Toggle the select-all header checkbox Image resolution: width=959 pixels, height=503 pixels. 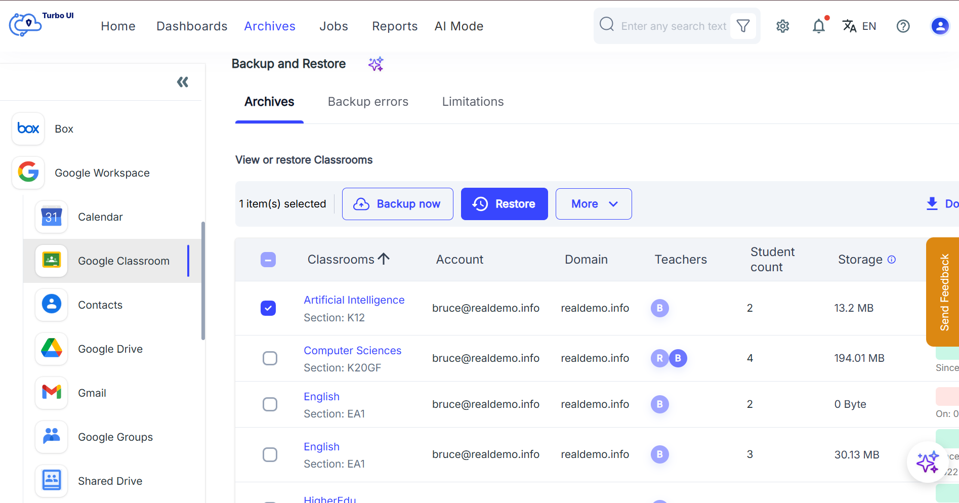(x=268, y=260)
